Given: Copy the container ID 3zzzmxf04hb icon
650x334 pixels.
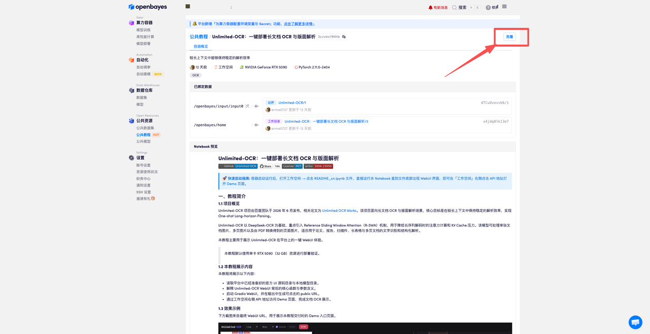Looking at the screenshot, I should click(344, 37).
